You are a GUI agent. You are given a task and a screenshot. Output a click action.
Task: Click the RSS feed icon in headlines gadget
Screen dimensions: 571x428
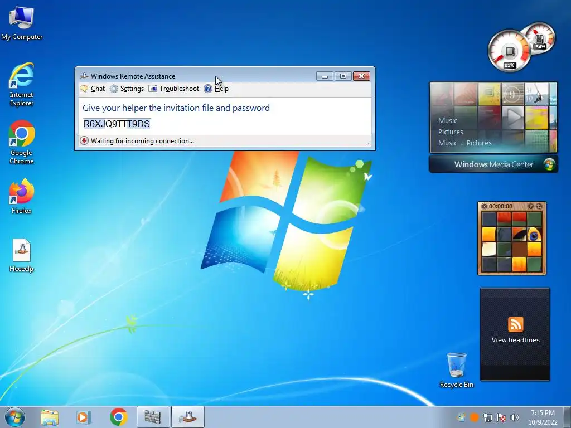point(515,325)
